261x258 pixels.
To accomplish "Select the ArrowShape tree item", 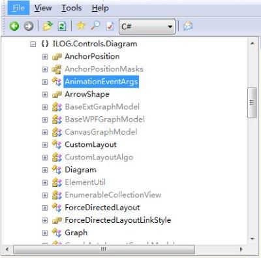I will pos(87,94).
